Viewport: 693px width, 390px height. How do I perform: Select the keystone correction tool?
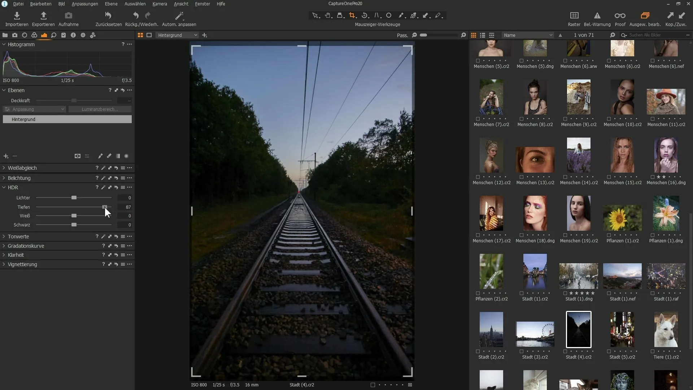(377, 16)
